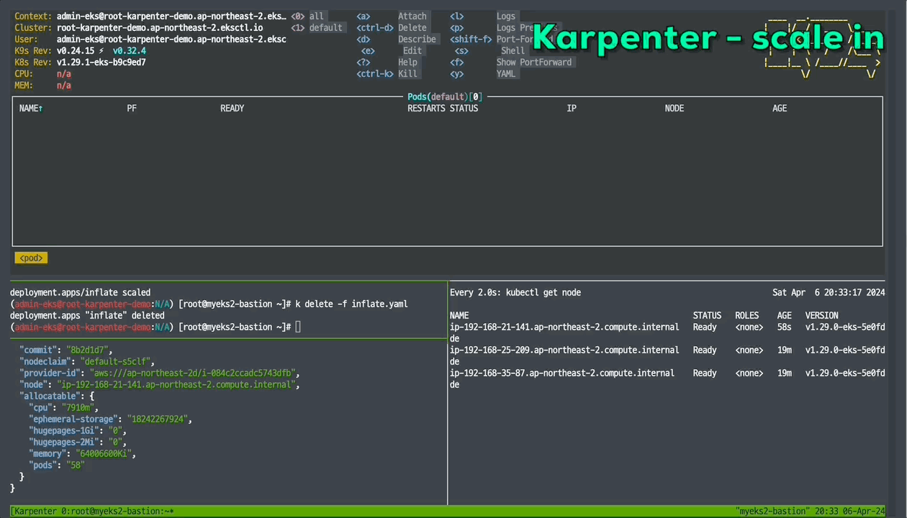Click the Cluster value root-karpenter-demo.ap-northeast-2.eksctl.io
The image size is (907, 518).
click(160, 27)
